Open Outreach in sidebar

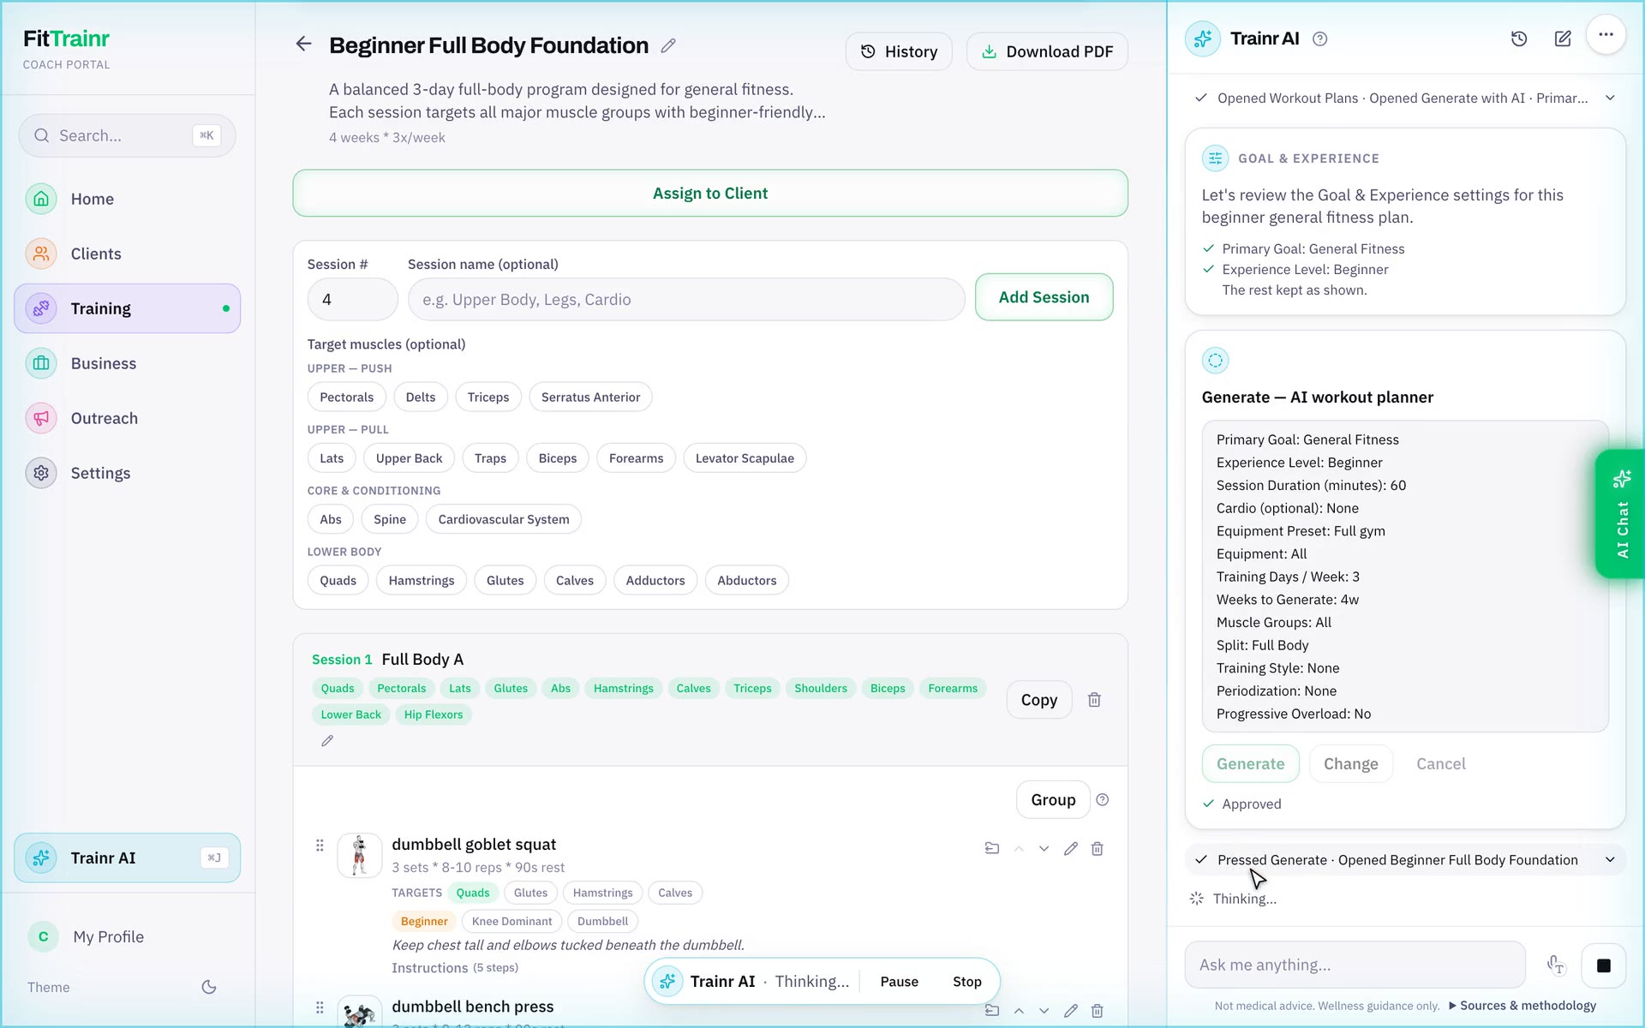click(128, 418)
